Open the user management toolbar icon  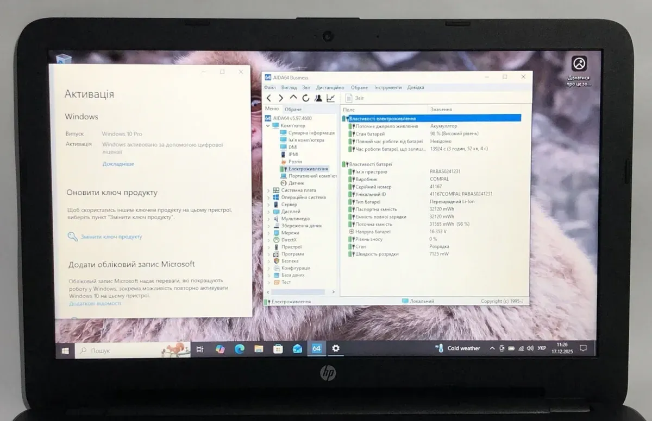pos(318,98)
